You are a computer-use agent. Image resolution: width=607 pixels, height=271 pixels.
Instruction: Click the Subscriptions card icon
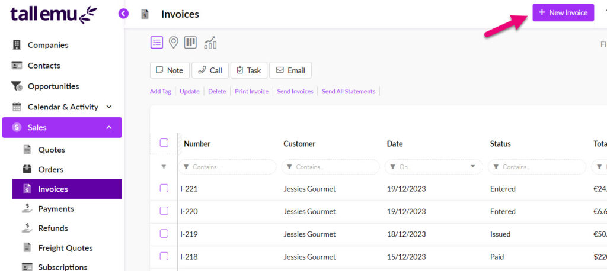point(27,267)
